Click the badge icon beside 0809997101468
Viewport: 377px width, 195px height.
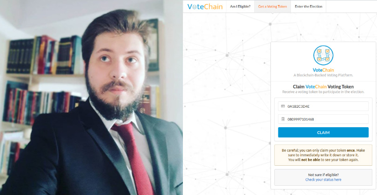coord(283,119)
